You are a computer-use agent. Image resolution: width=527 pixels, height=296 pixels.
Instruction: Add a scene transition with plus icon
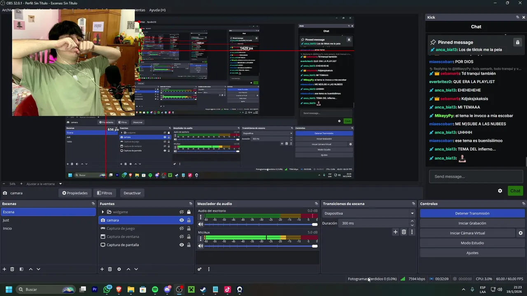click(x=396, y=232)
